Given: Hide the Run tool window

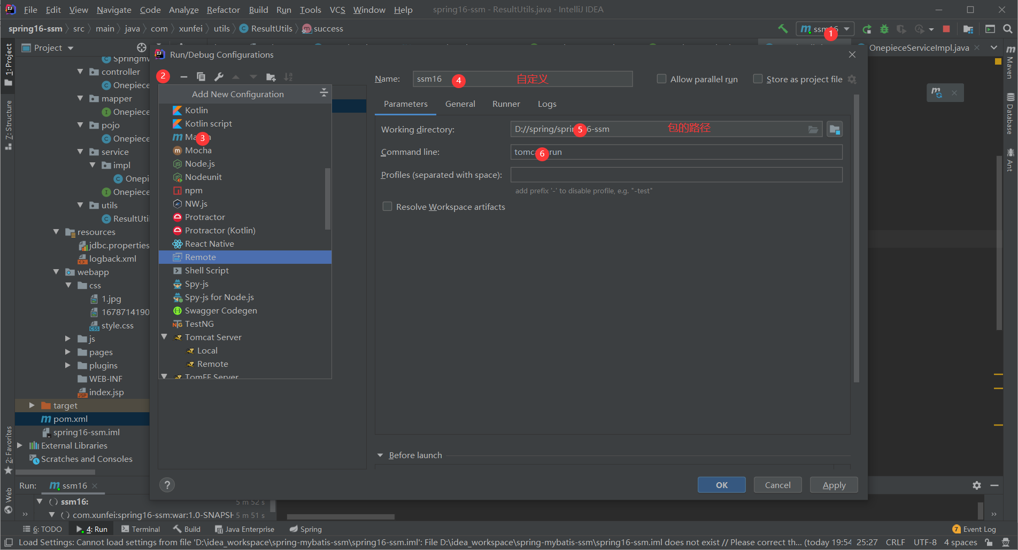Looking at the screenshot, I should [994, 485].
